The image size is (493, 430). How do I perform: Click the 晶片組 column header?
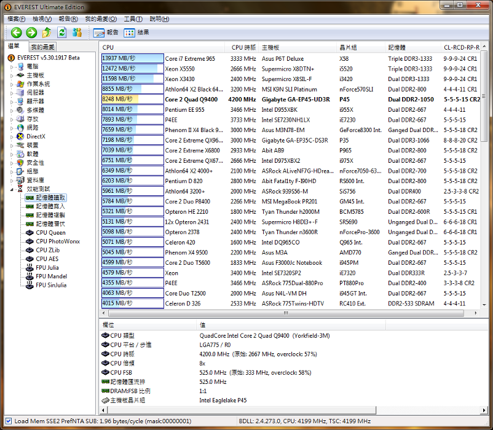pos(361,47)
